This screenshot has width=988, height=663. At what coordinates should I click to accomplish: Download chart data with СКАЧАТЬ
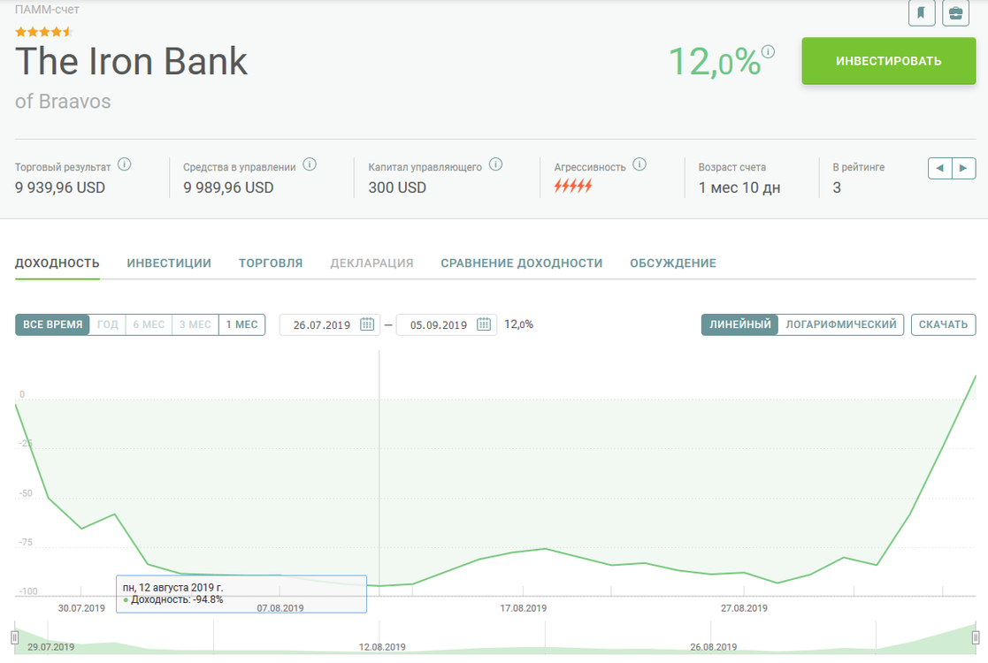point(943,325)
